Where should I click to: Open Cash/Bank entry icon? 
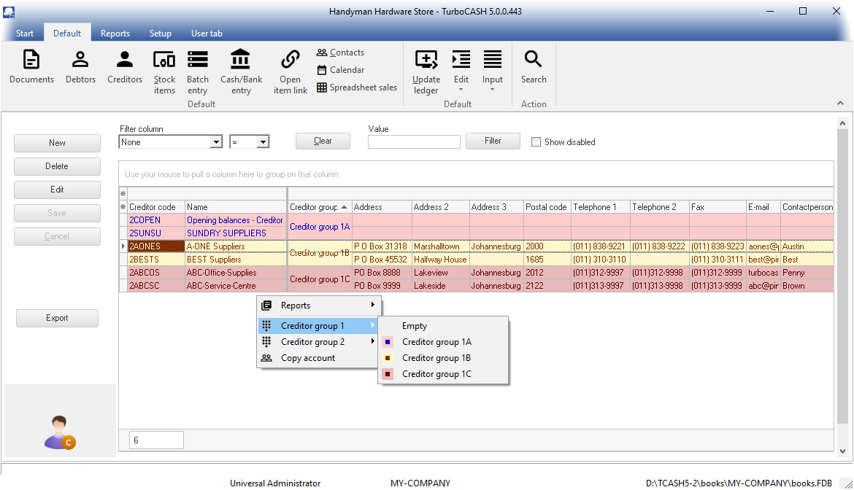[241, 71]
